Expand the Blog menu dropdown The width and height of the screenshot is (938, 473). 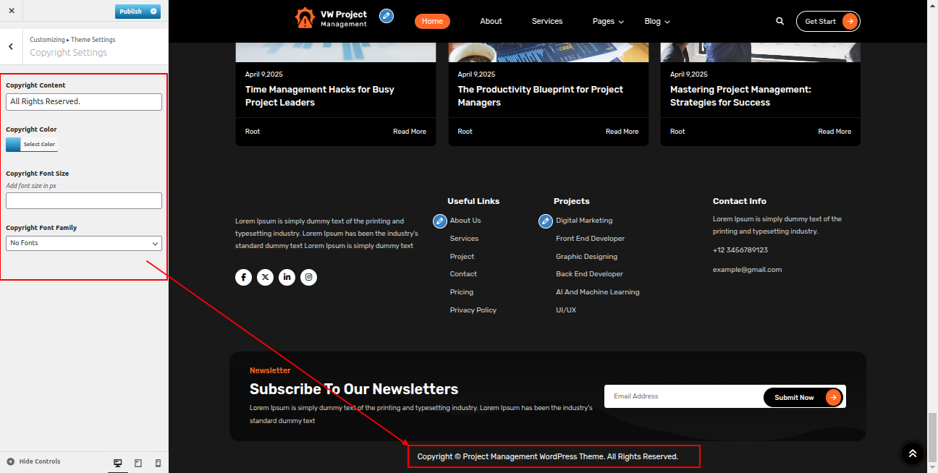point(657,22)
